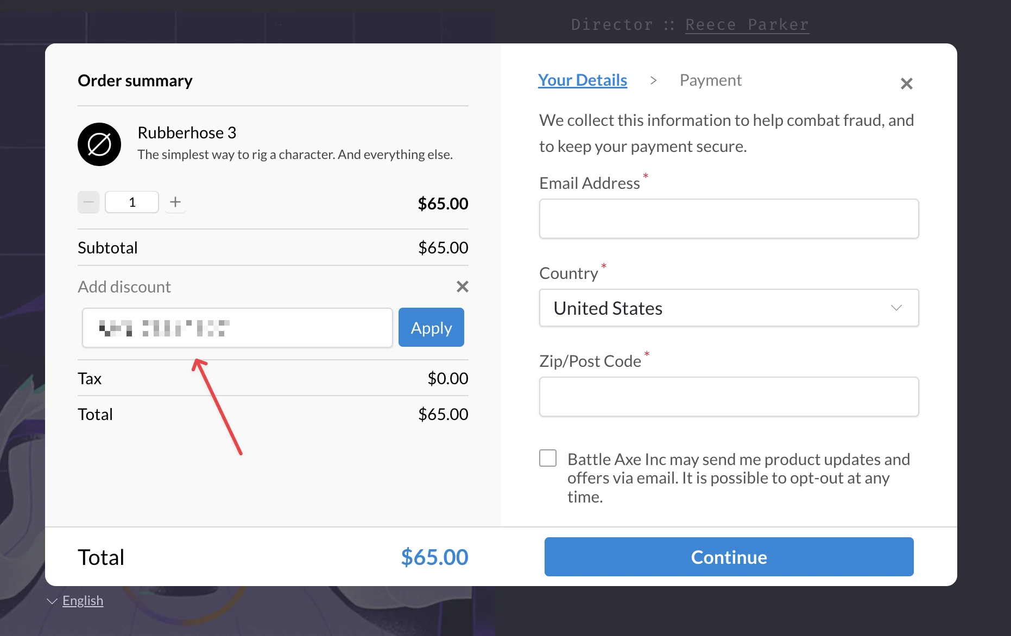1011x636 pixels.
Task: Select the quantity number box
Action: [132, 202]
